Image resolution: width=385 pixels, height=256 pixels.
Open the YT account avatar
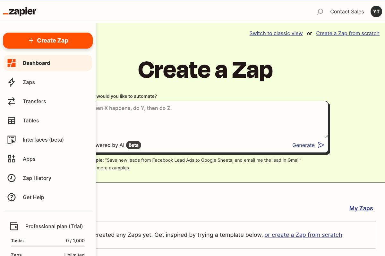coord(376,12)
